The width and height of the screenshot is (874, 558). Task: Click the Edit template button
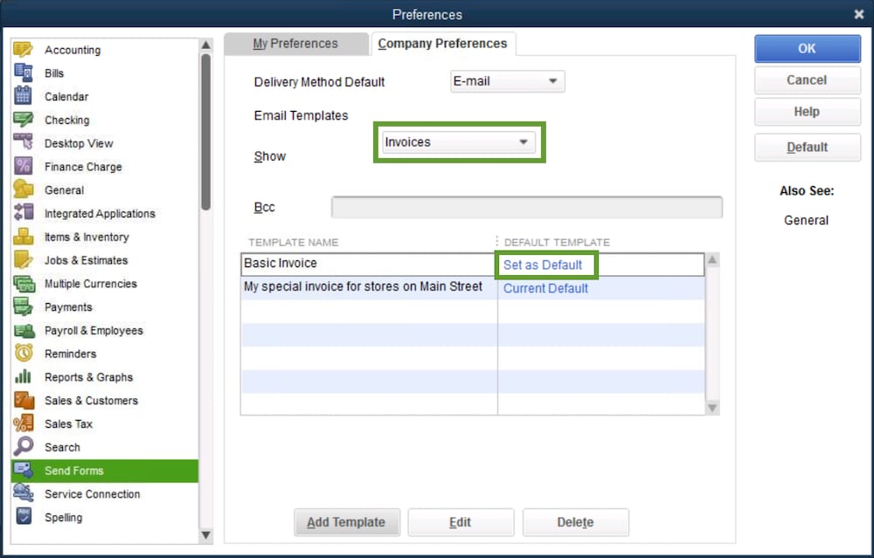point(461,522)
